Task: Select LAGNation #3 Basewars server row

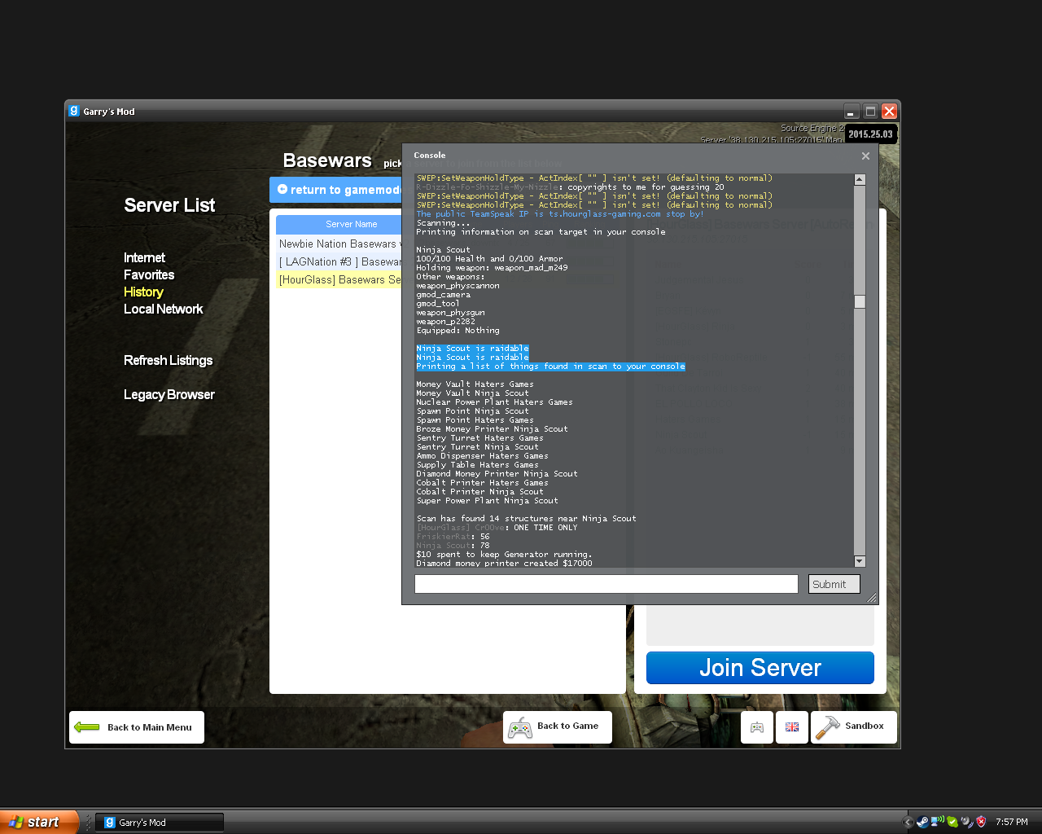Action: 339,261
